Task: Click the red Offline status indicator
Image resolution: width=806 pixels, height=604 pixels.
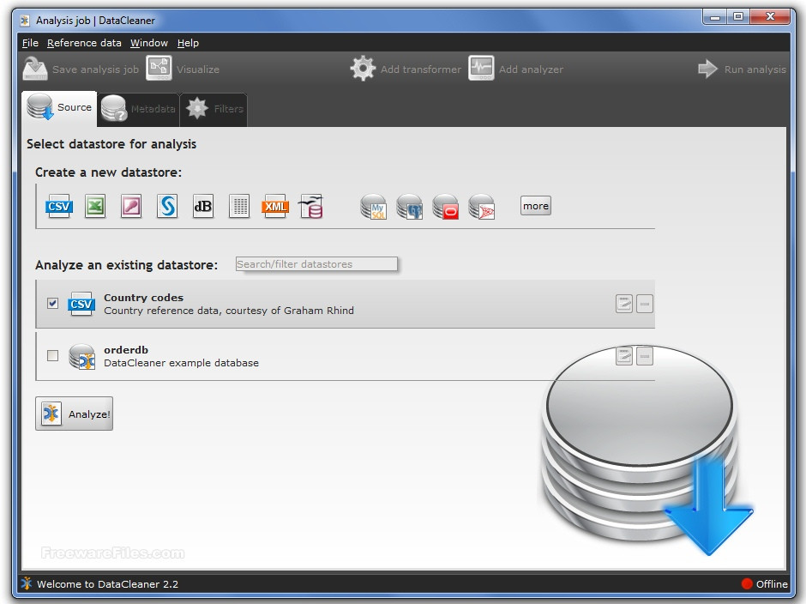Action: [x=747, y=584]
